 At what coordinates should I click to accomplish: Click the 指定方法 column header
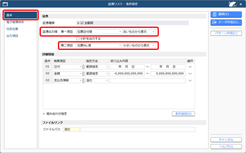(97, 61)
